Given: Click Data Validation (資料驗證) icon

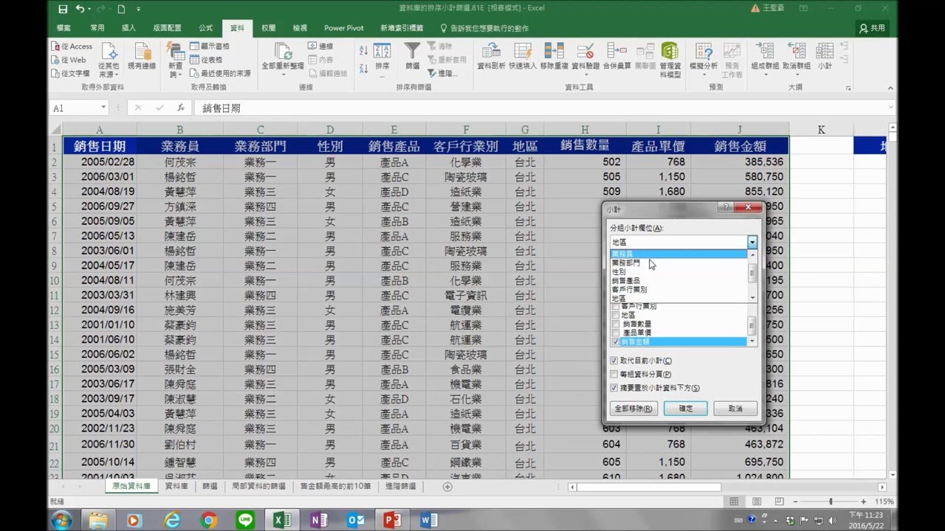Looking at the screenshot, I should point(585,51).
